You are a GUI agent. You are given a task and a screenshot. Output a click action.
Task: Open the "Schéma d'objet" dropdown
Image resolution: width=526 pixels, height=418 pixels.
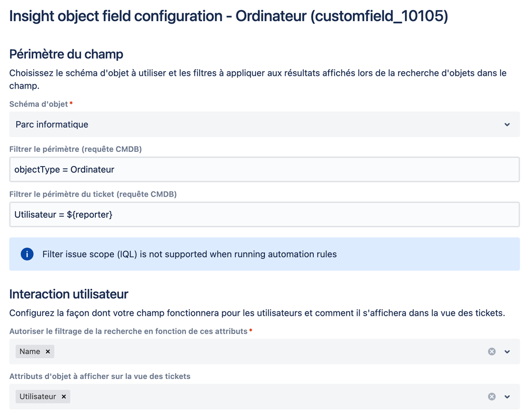point(507,124)
